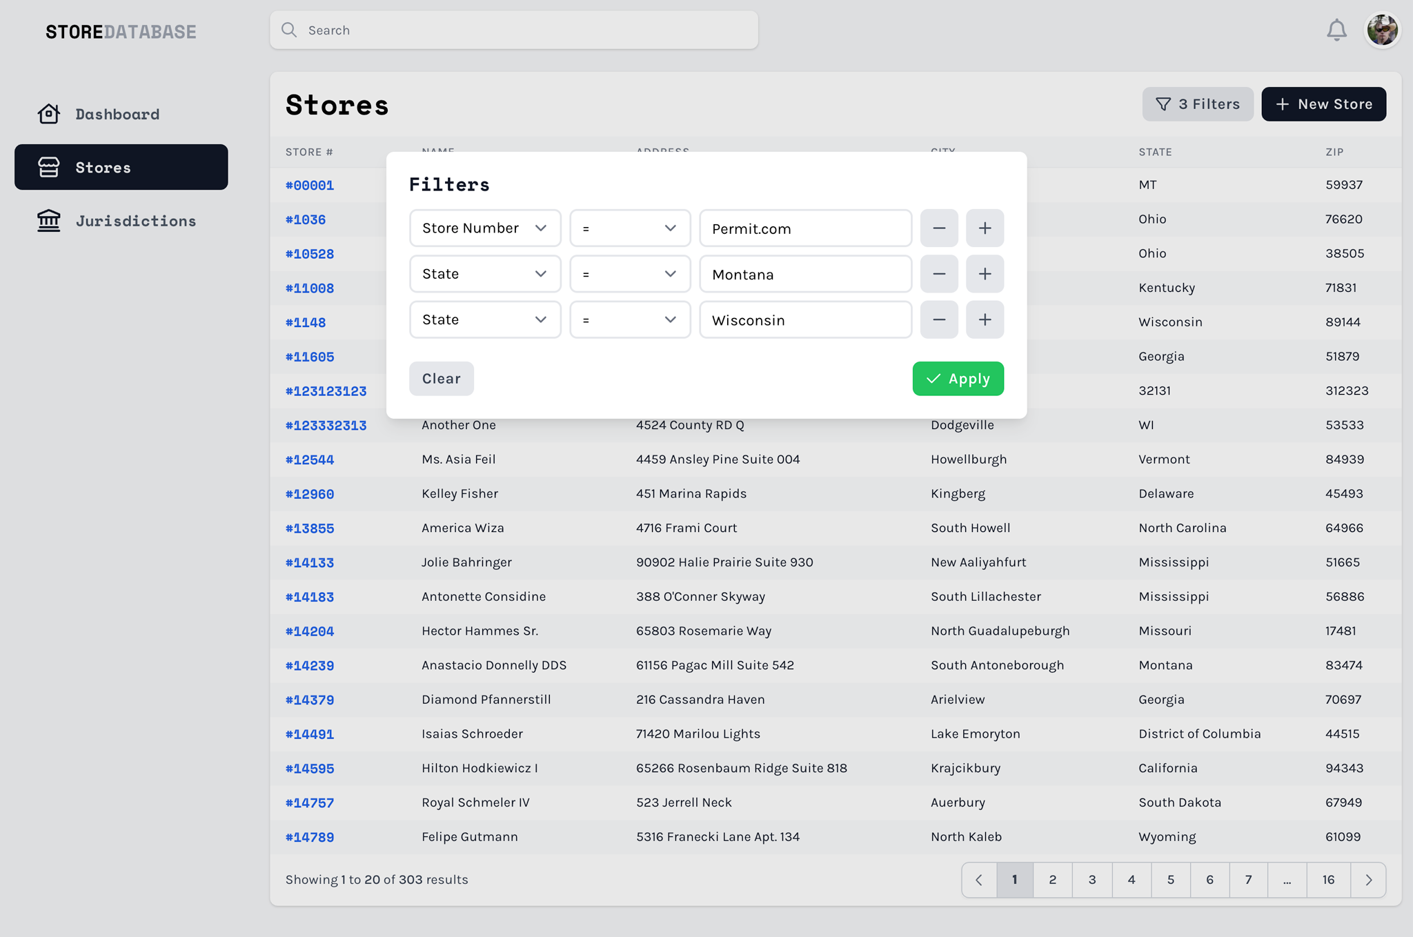
Task: Add a filter after Permit.com row
Action: pyautogui.click(x=985, y=228)
